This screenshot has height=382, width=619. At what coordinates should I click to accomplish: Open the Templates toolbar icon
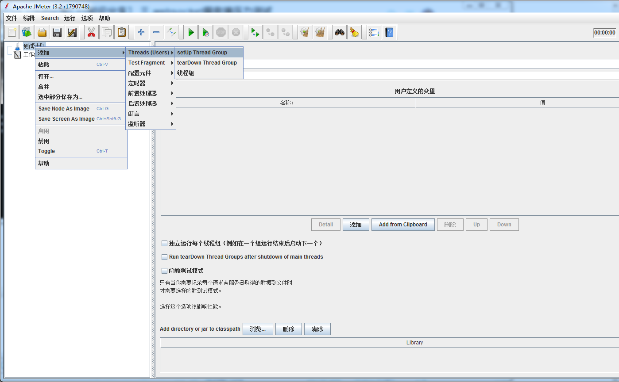27,32
